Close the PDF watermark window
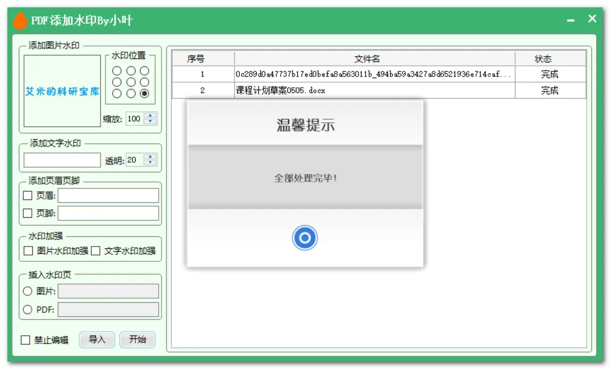The image size is (610, 369). (592, 18)
